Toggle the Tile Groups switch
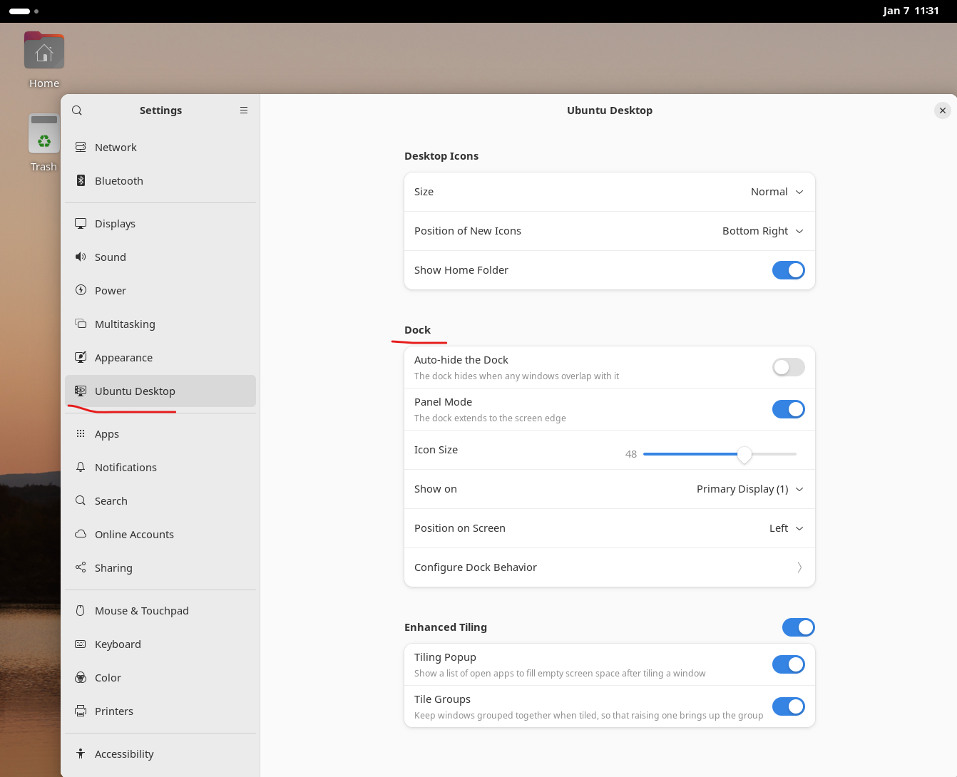 789,706
